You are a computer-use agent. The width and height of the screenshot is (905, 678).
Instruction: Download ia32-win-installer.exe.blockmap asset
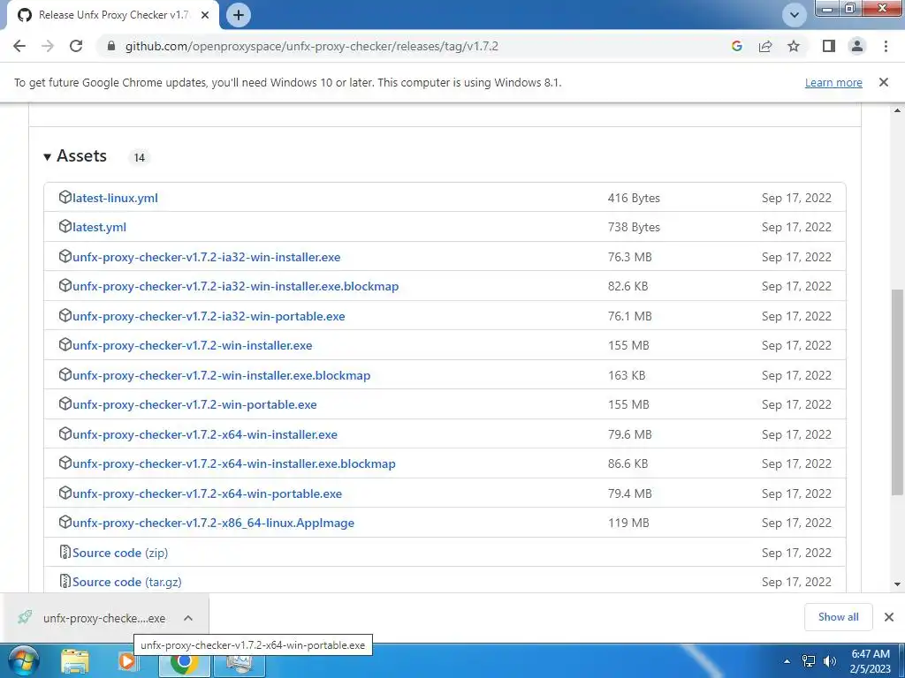(235, 287)
